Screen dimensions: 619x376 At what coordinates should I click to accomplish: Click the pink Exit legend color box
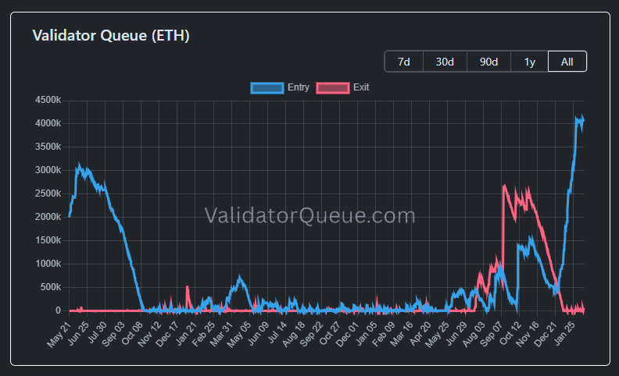333,87
